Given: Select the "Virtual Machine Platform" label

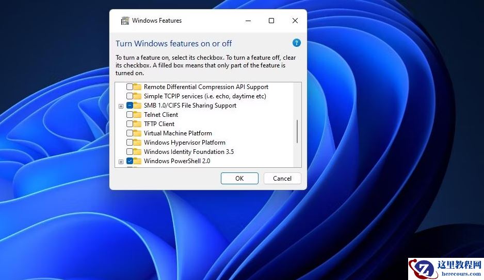Looking at the screenshot, I should click(x=178, y=133).
